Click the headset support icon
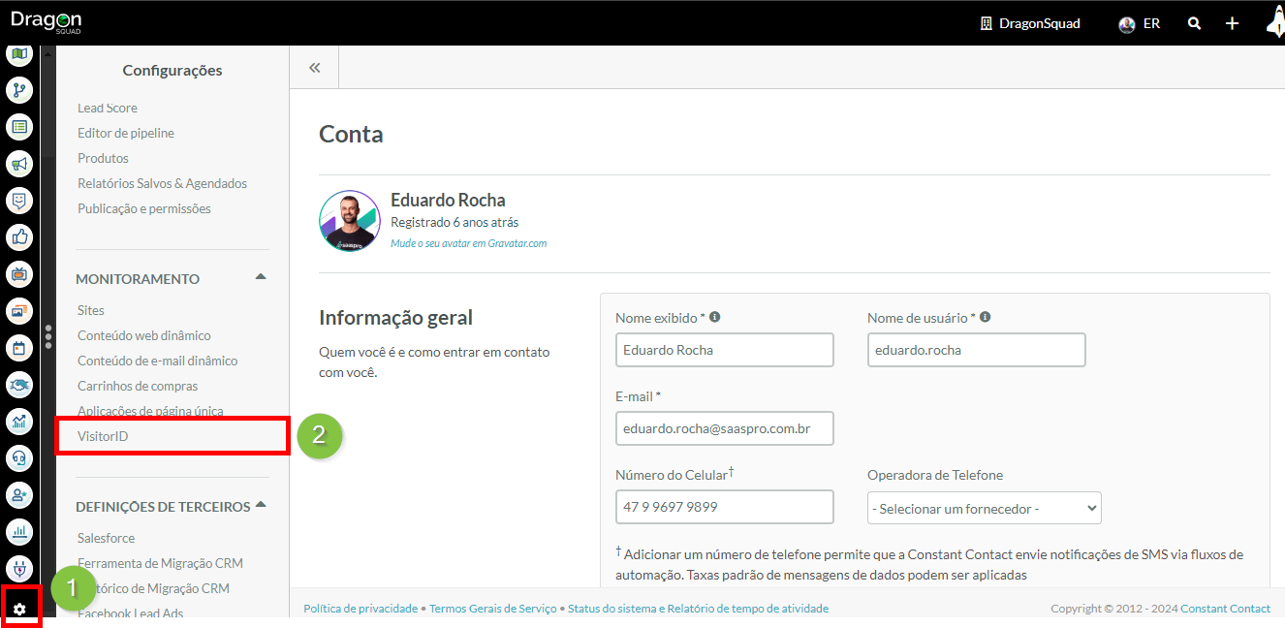This screenshot has height=628, width=1285. 19,458
